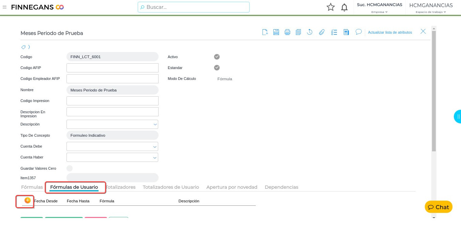Image resolution: width=461 pixels, height=235 pixels.
Task: Click the printer icon
Action: [287, 32]
